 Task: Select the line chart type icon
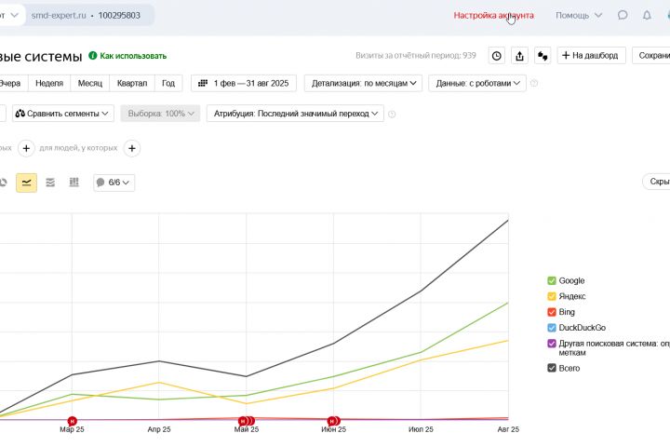coord(26,183)
